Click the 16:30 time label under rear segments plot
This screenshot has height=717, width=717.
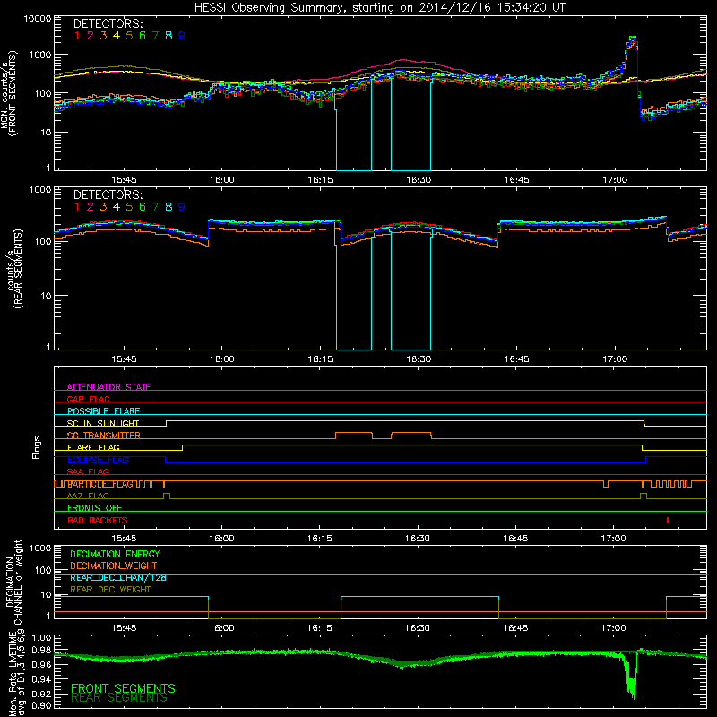(419, 359)
